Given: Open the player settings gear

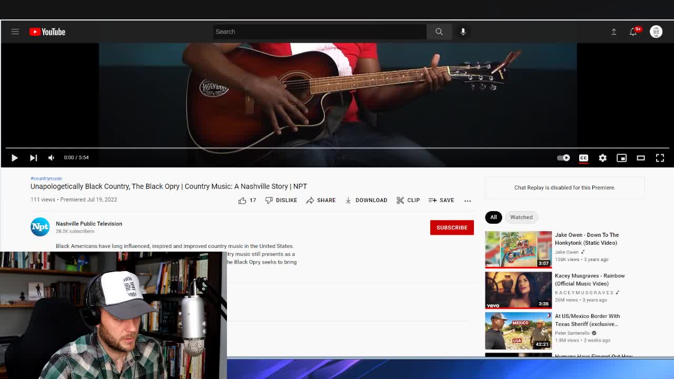Looking at the screenshot, I should coord(602,157).
